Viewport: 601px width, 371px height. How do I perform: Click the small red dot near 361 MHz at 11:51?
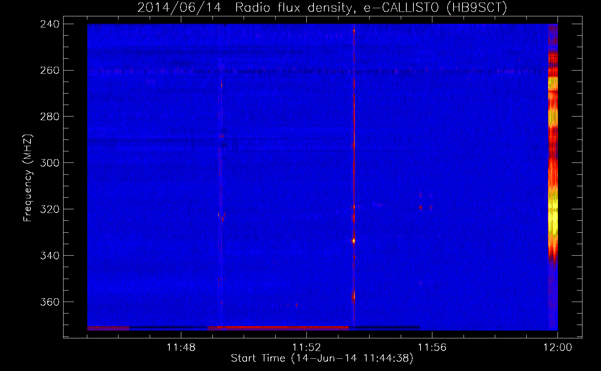click(x=297, y=305)
